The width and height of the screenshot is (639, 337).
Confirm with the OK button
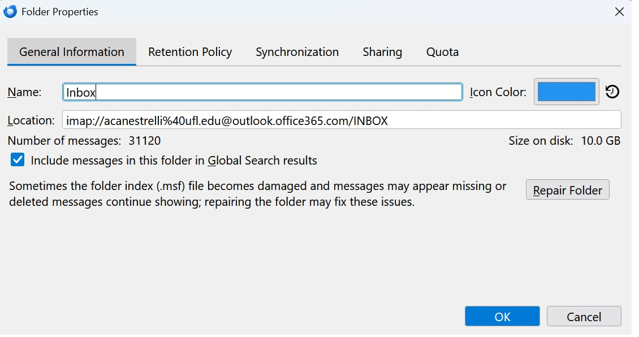(502, 317)
